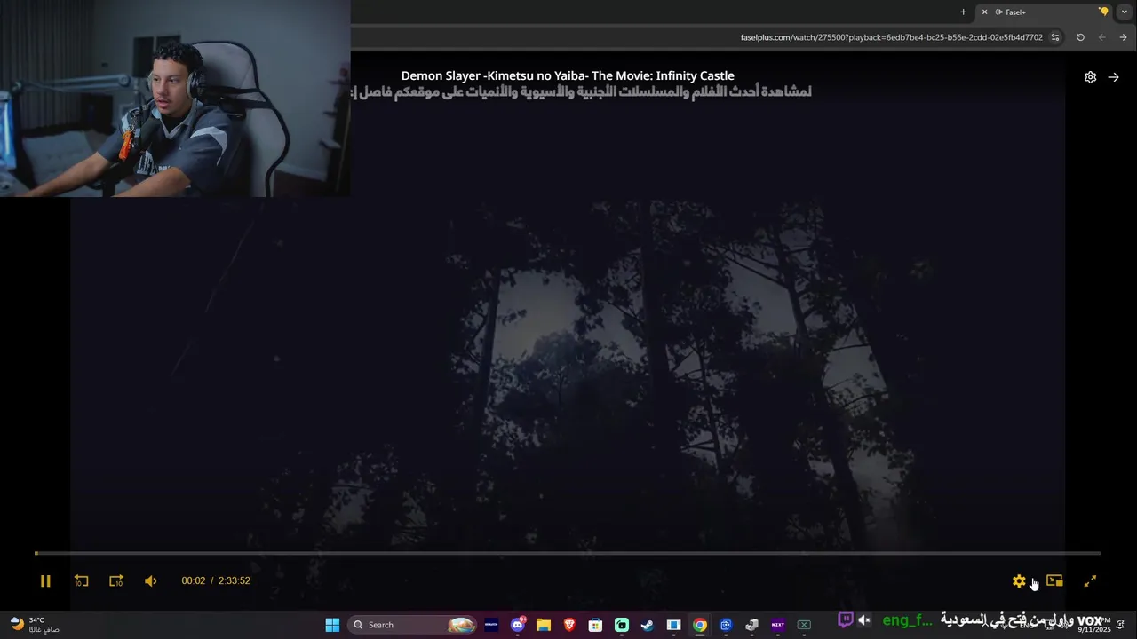Switch to Google Chrome in taskbar
Viewport: 1137px width, 639px height.
coord(700,625)
